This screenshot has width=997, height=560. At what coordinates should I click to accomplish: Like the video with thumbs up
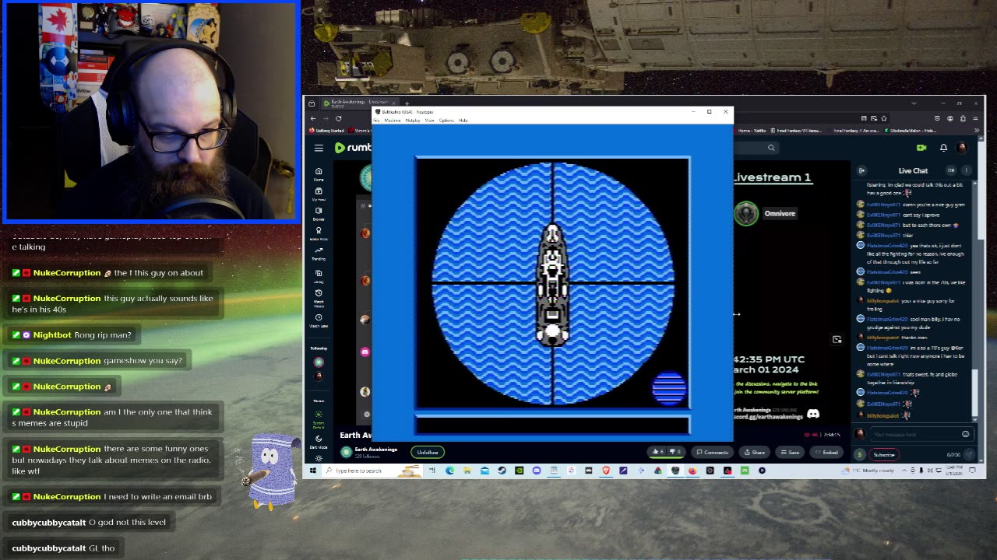[x=659, y=452]
